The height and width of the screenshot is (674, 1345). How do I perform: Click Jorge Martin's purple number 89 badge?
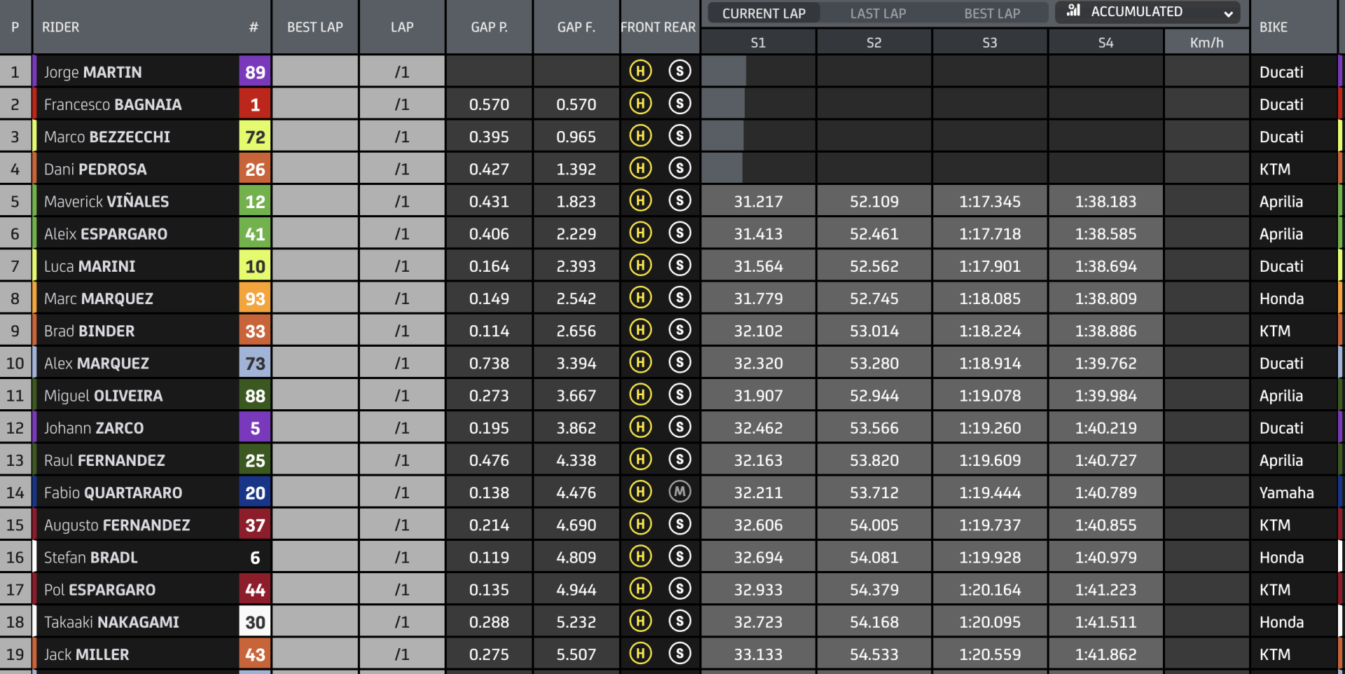pyautogui.click(x=255, y=72)
